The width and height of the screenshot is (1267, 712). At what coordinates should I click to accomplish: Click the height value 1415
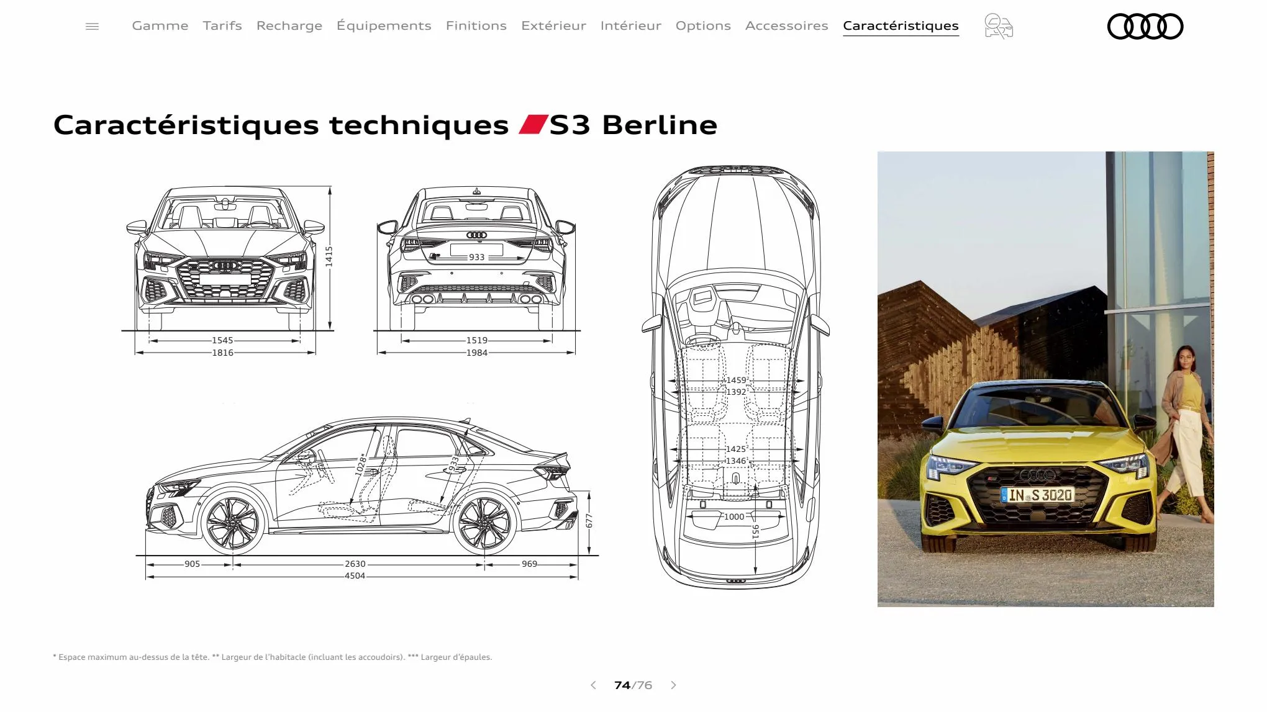(329, 257)
